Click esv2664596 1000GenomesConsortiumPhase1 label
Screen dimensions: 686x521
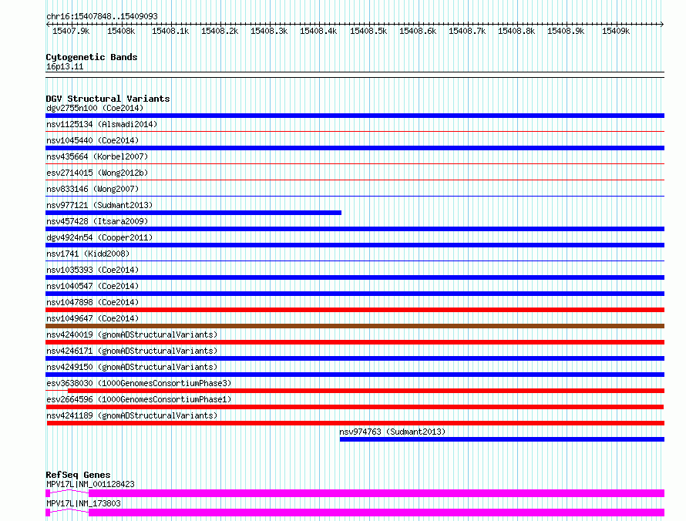139,399
